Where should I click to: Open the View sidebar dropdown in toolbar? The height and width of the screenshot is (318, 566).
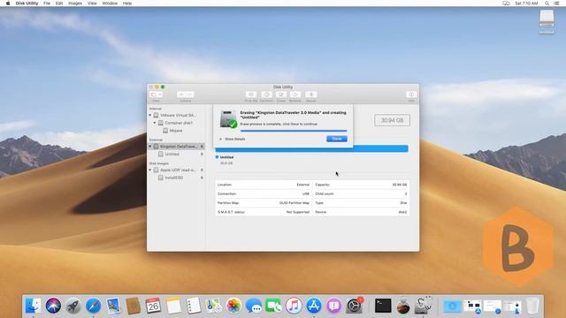pyautogui.click(x=156, y=95)
